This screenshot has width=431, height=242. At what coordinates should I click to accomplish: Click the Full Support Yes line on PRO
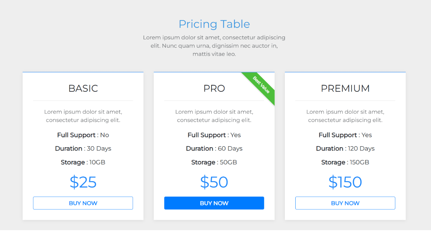point(214,135)
